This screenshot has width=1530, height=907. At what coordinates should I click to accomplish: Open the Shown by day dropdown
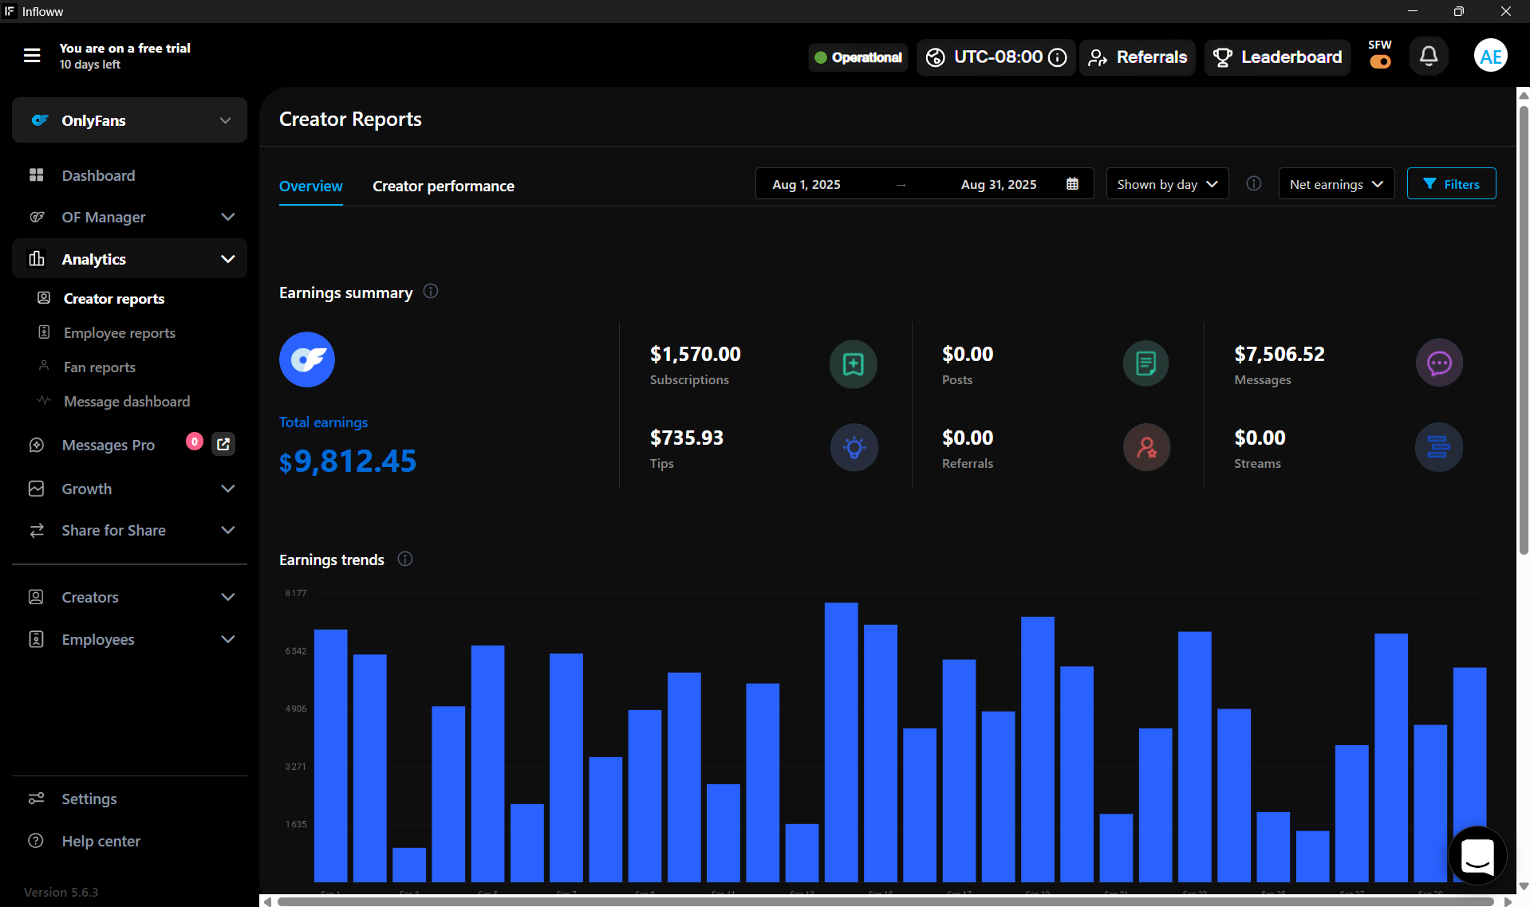(1166, 184)
